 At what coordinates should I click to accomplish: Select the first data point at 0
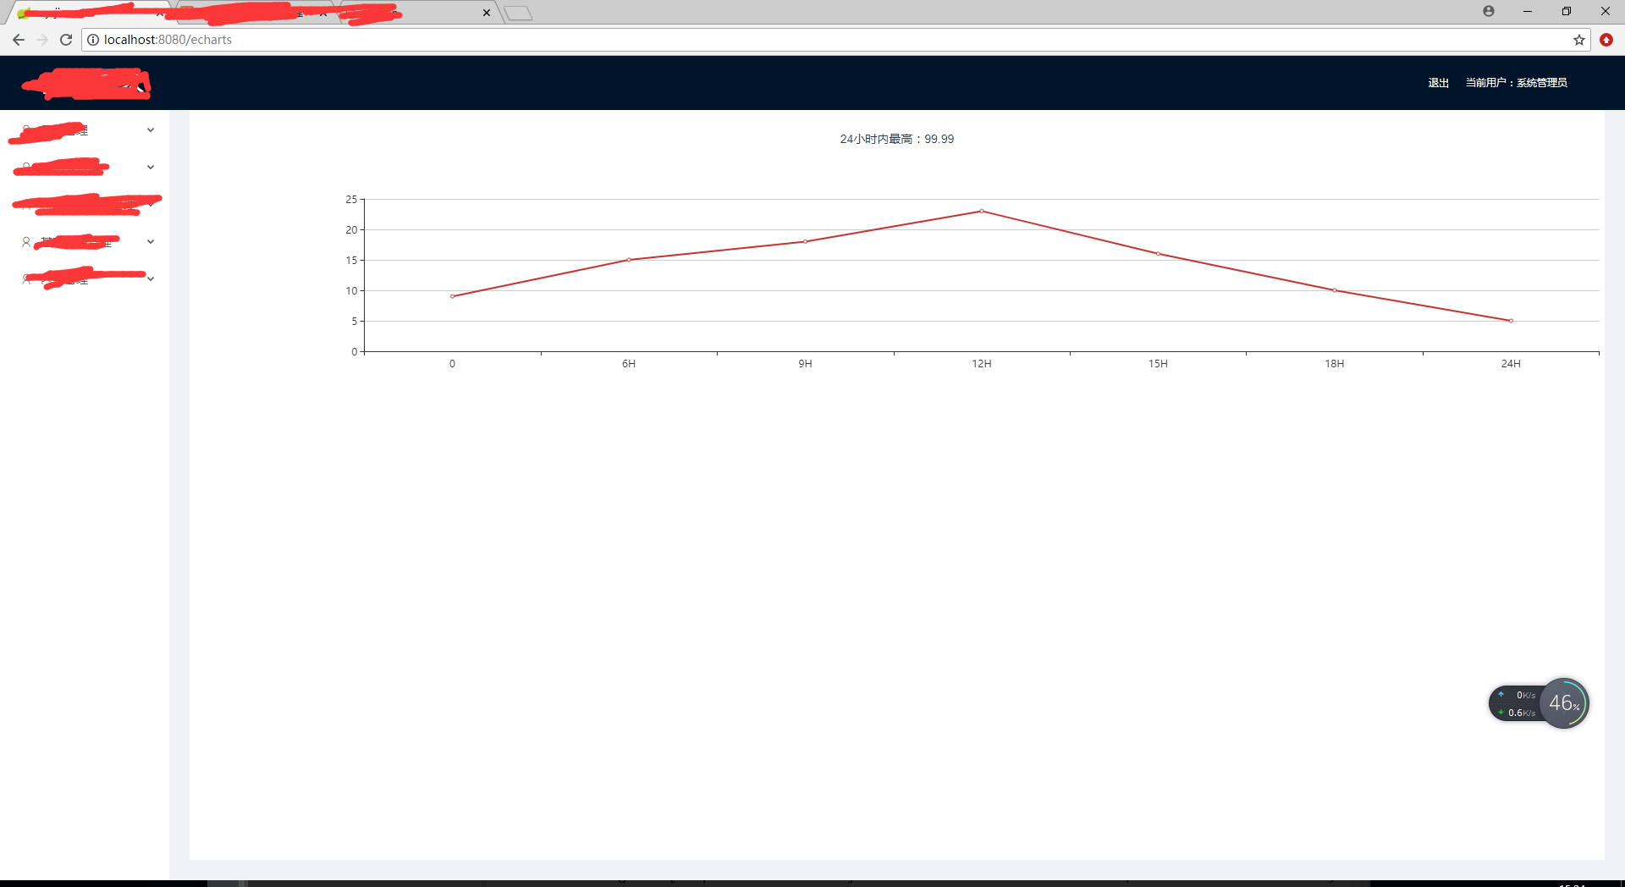click(452, 296)
